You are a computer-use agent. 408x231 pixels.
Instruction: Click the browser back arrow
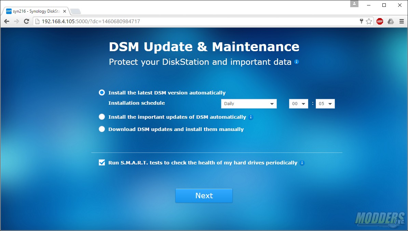[x=7, y=21]
